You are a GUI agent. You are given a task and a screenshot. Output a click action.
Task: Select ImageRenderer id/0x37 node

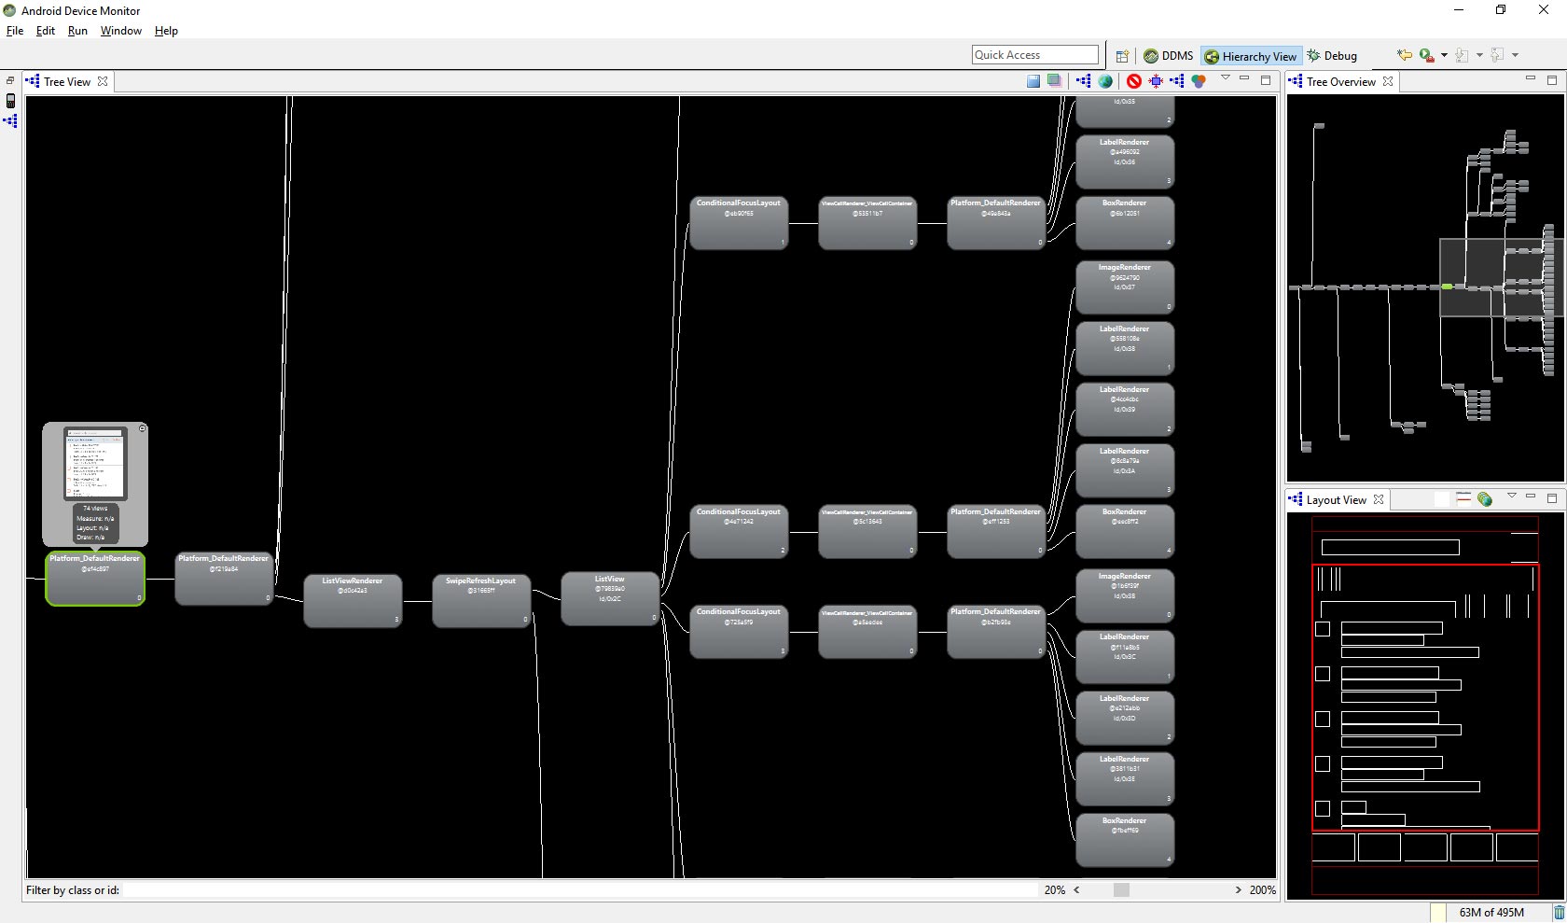click(1125, 287)
